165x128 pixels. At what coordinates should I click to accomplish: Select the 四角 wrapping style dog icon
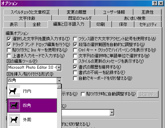(14, 106)
